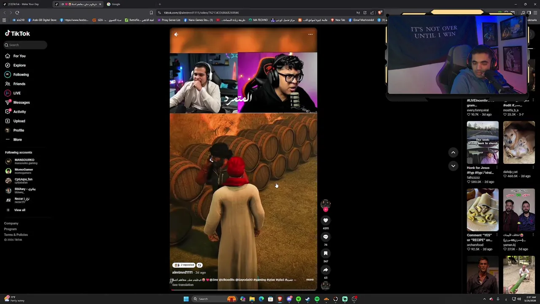Toggle the repost arrows button
Screen dimensions: 540x304
coord(200,265)
